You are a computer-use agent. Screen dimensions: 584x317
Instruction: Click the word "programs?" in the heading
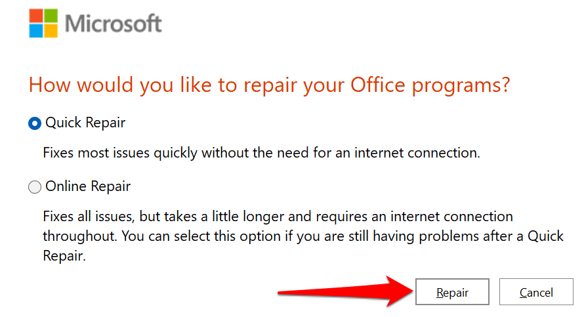click(x=469, y=85)
